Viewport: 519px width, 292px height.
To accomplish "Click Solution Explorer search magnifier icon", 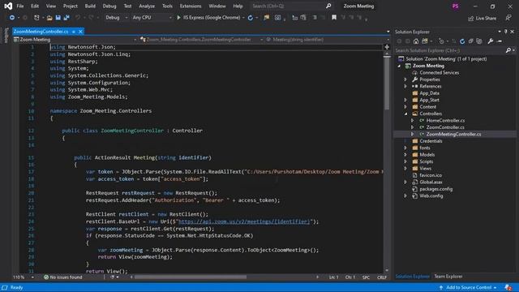I will tap(508, 50).
